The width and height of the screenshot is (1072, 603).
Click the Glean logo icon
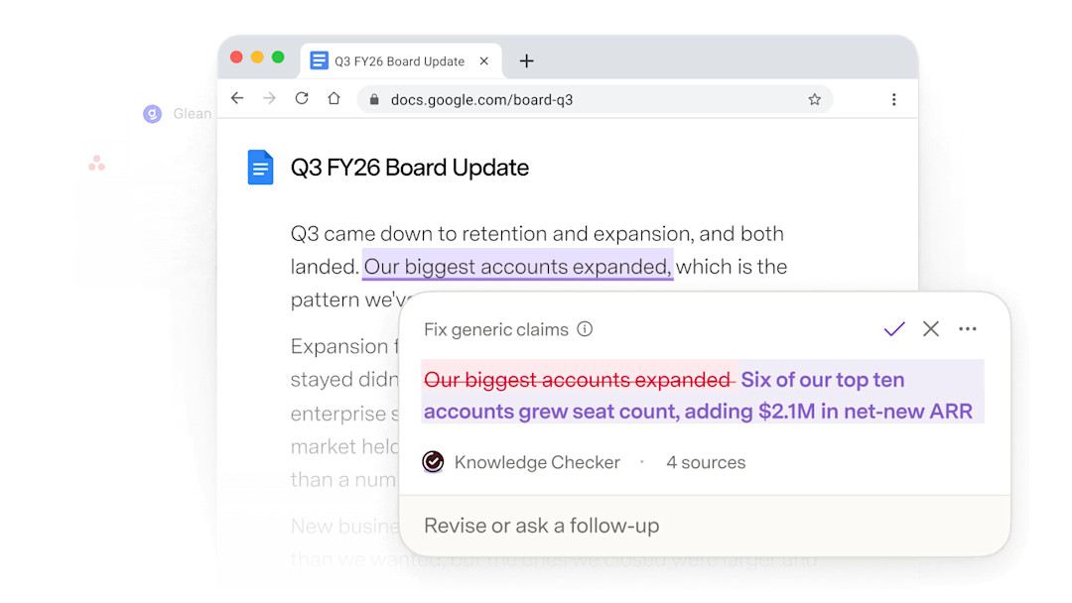[153, 114]
